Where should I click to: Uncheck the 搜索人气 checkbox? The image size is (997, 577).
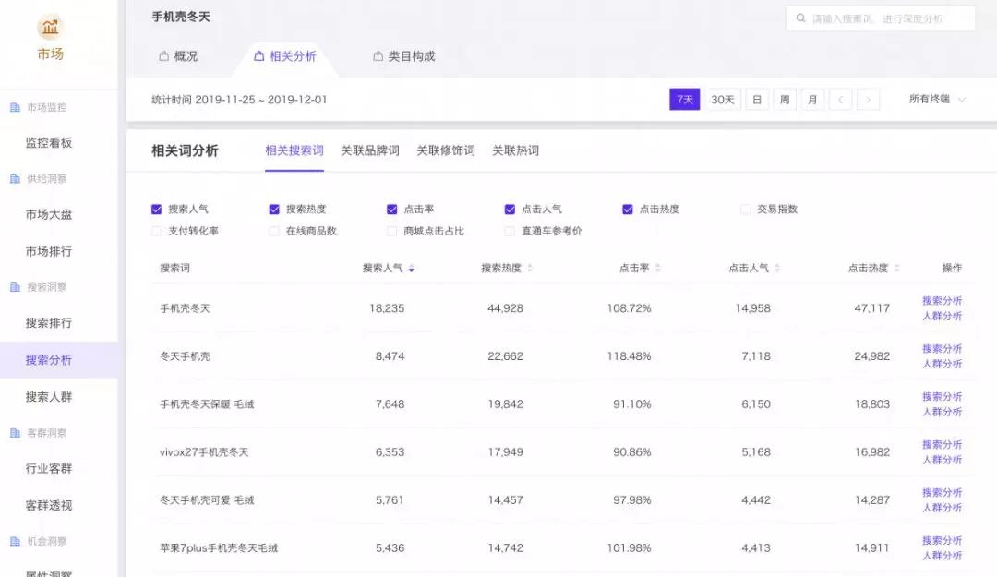tap(156, 210)
